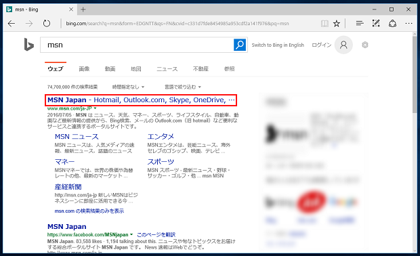Click the forward navigation arrow

[29, 24]
